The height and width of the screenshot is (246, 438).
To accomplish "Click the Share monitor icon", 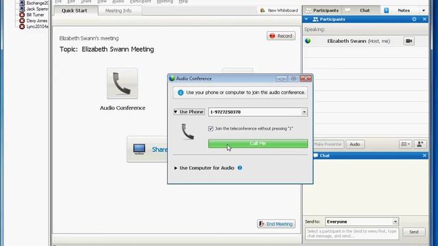I will coord(139,149).
